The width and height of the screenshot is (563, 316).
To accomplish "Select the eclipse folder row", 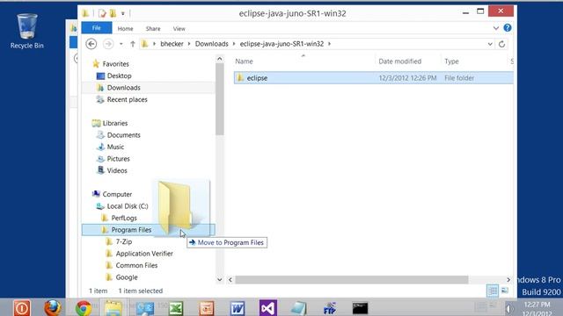I will pos(373,78).
